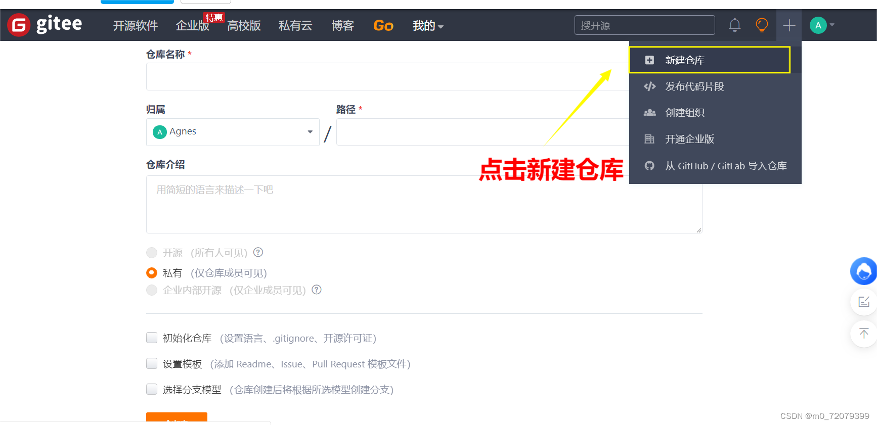Viewport: 877px width, 425px height.
Task: Select the 企业内部开源 radio button
Action: tap(152, 290)
